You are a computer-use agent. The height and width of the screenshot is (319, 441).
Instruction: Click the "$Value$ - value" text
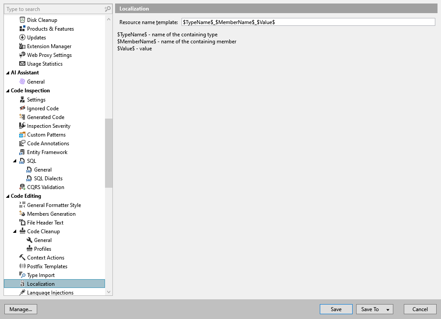pyautogui.click(x=134, y=49)
